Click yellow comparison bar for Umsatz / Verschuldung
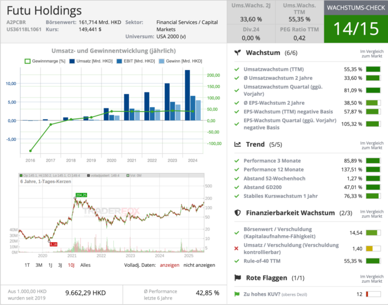Image resolution: width=388 pixels, height=305 pixels. pyautogui.click(x=373, y=249)
